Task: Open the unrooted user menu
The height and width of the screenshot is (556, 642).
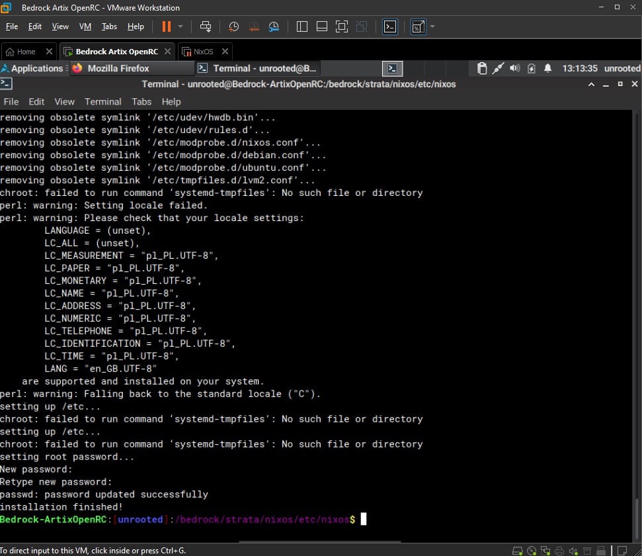Action: [x=622, y=68]
